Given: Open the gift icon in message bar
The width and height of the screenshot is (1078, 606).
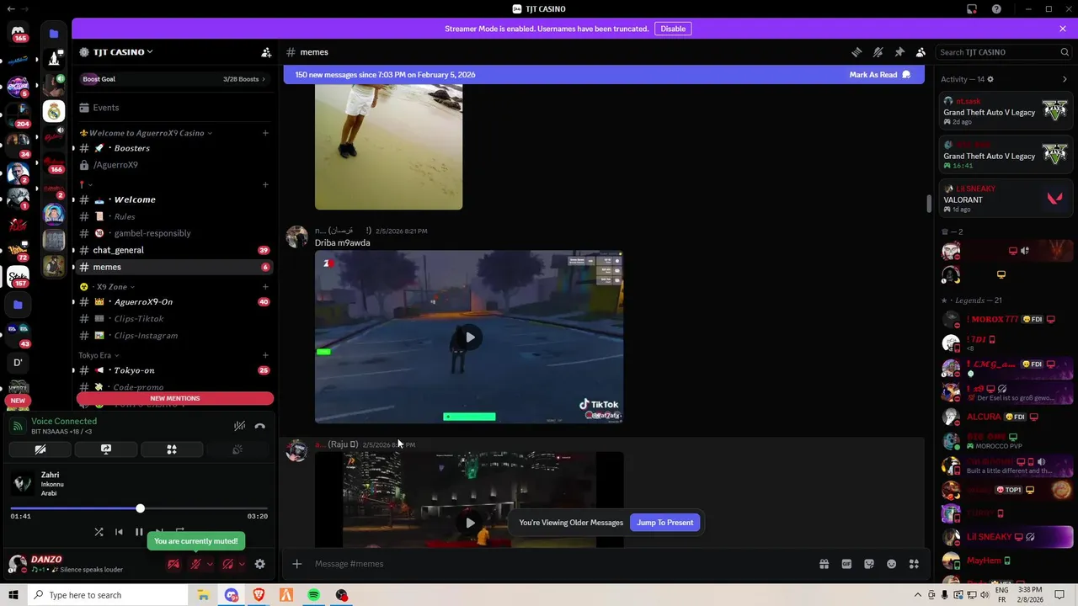Looking at the screenshot, I should (824, 564).
